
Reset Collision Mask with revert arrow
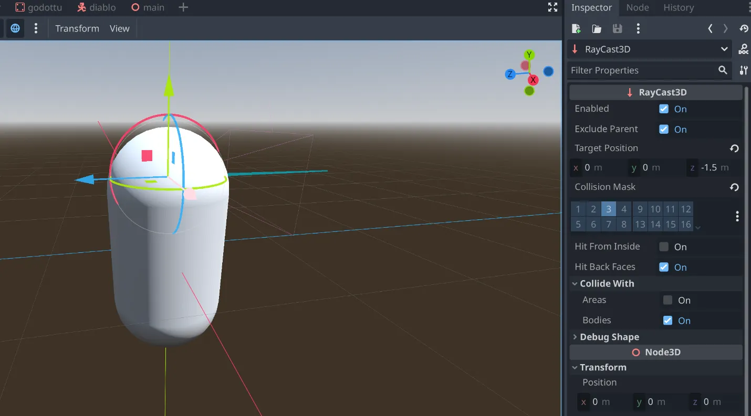[x=734, y=187]
